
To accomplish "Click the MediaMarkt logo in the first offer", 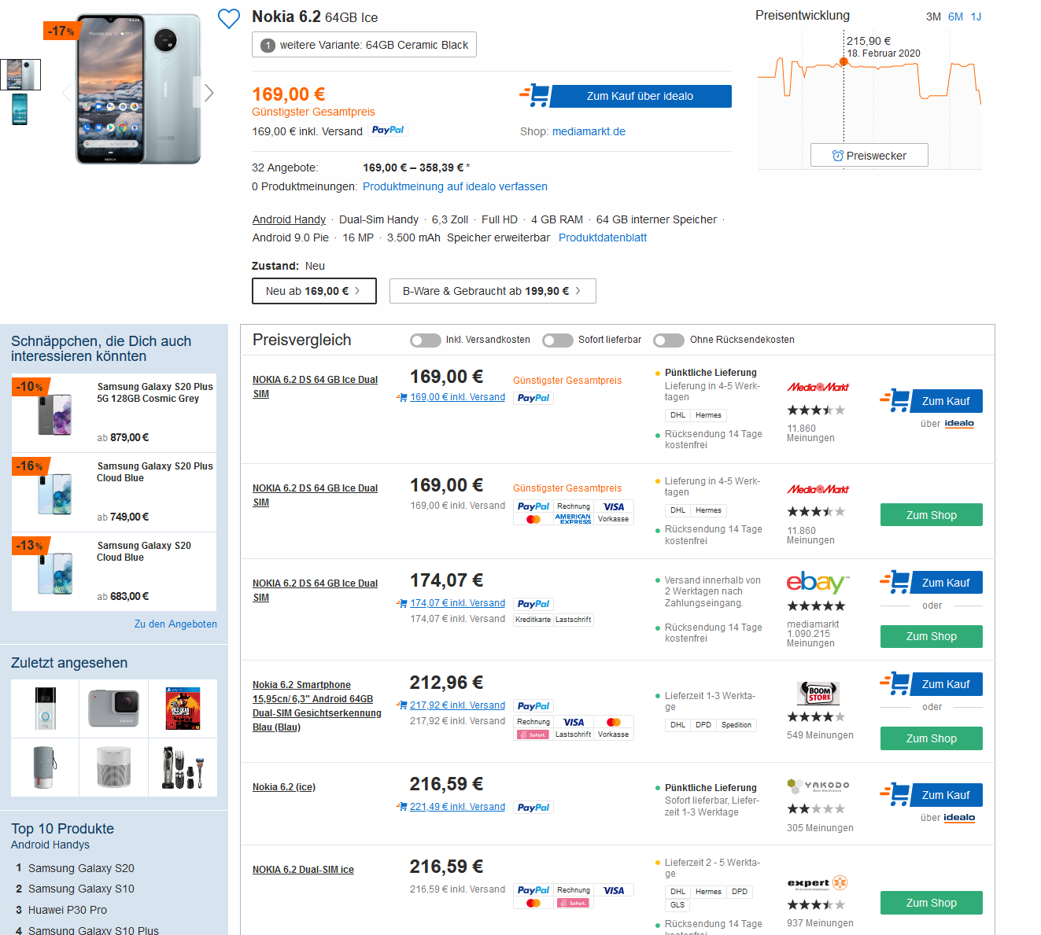I will (x=818, y=387).
